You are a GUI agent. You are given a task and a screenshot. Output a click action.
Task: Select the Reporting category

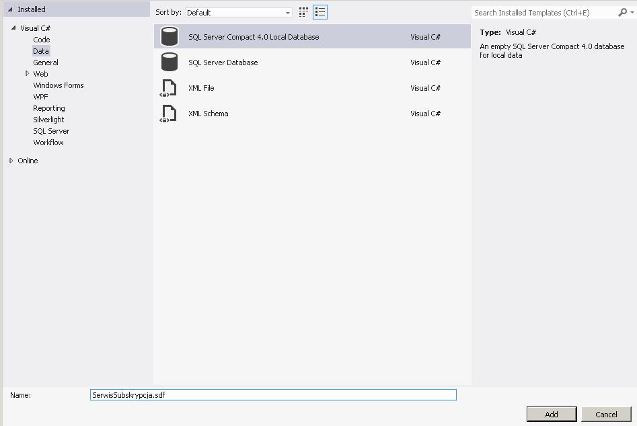pos(48,108)
